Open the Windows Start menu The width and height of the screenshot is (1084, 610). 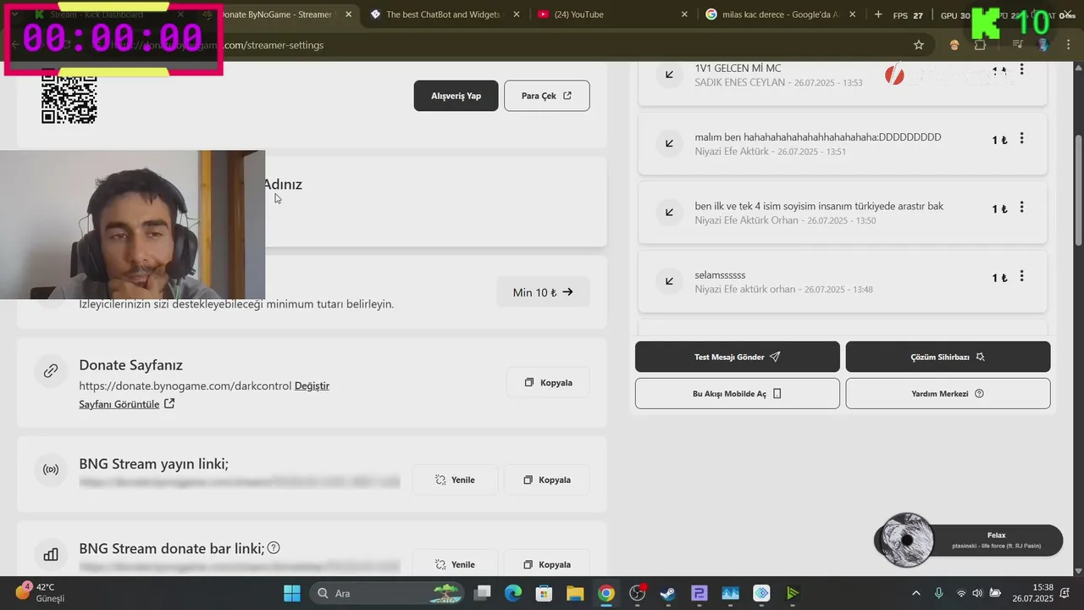coord(292,593)
